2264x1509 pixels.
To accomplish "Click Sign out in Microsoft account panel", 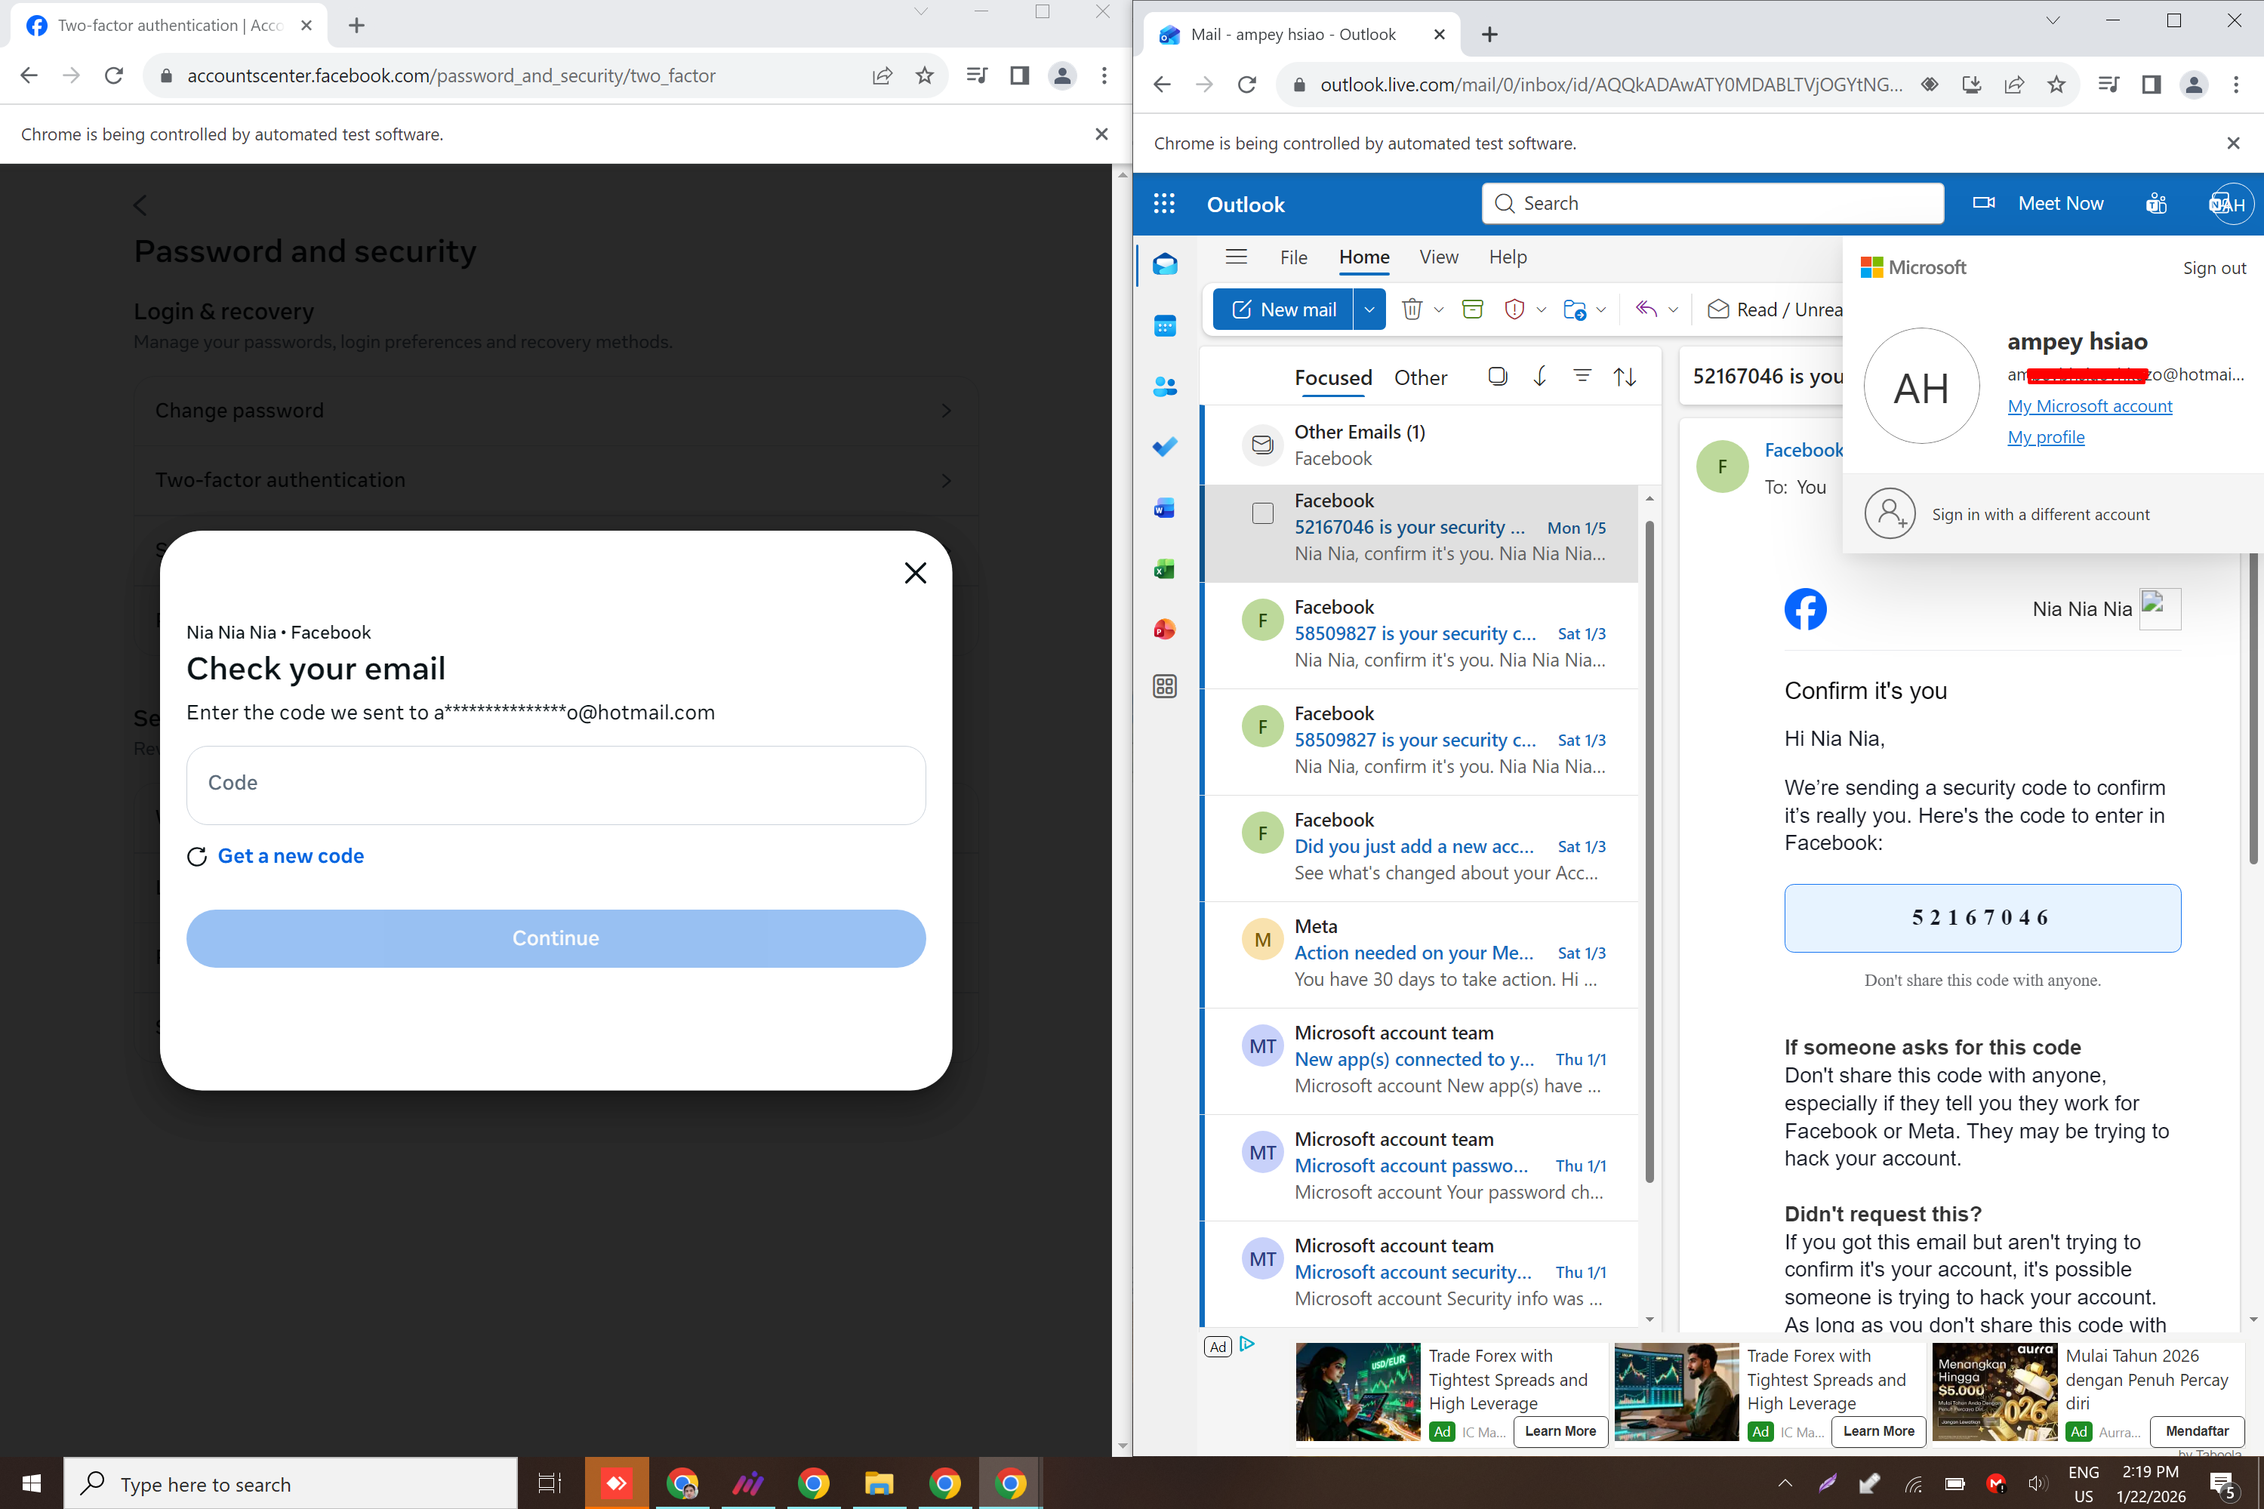I will coord(2214,267).
